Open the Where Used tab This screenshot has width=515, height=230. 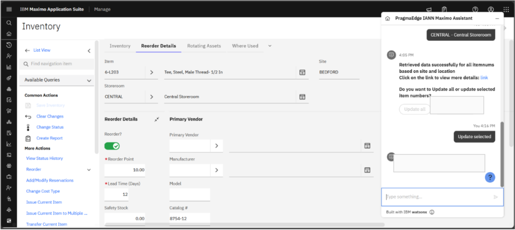click(x=245, y=46)
